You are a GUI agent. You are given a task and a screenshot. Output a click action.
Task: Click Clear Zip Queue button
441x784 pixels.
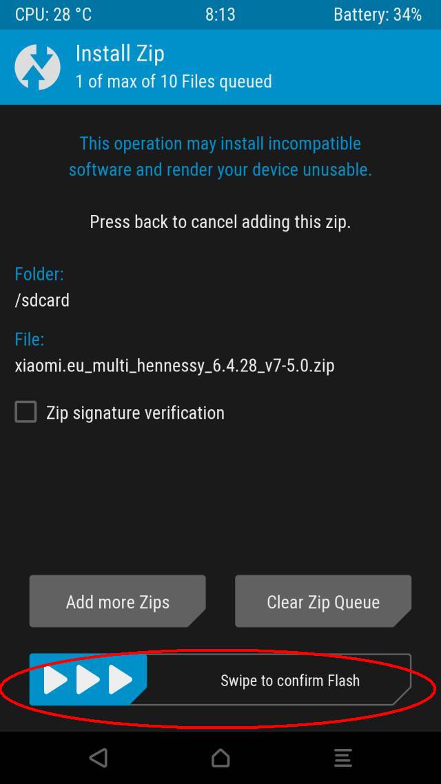[323, 601]
